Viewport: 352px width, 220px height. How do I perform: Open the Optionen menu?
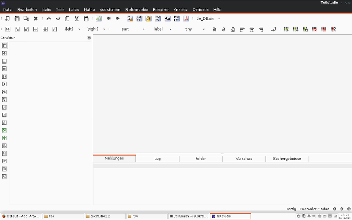(x=201, y=10)
